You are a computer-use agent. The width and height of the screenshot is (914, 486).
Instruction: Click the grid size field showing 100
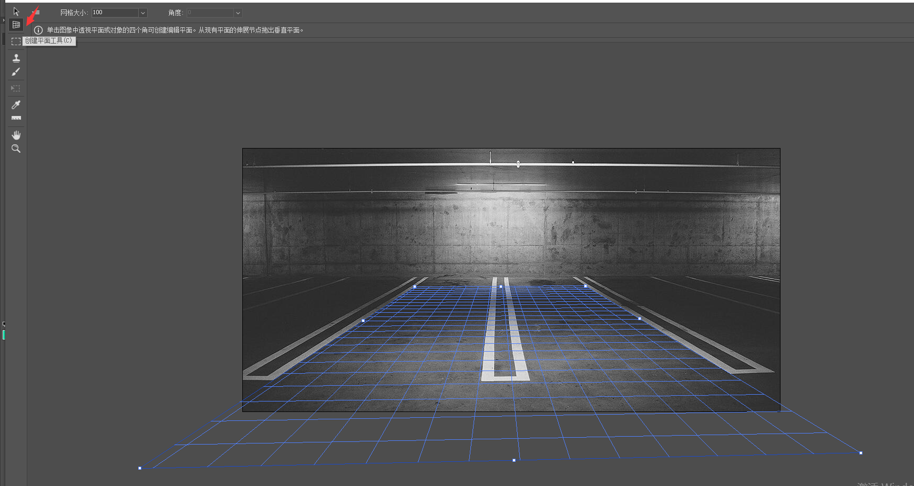[x=115, y=13]
